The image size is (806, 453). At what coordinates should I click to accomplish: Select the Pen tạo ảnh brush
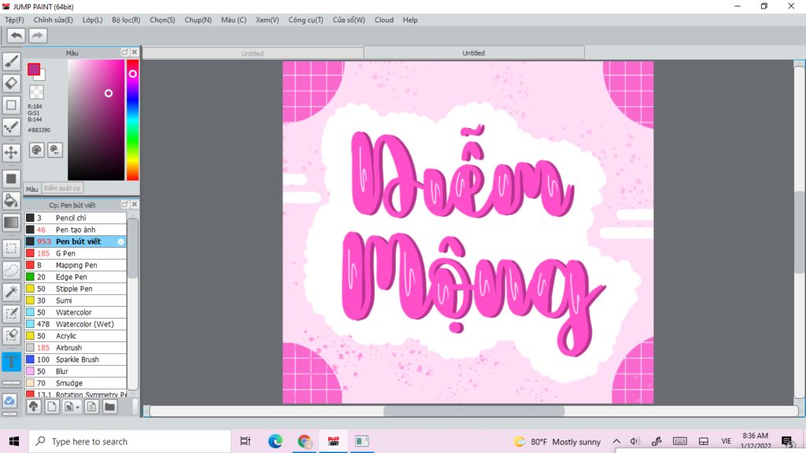tap(76, 230)
